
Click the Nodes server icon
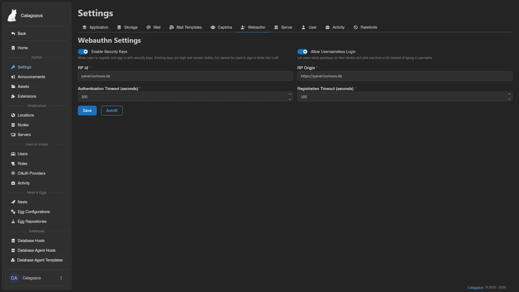point(13,125)
